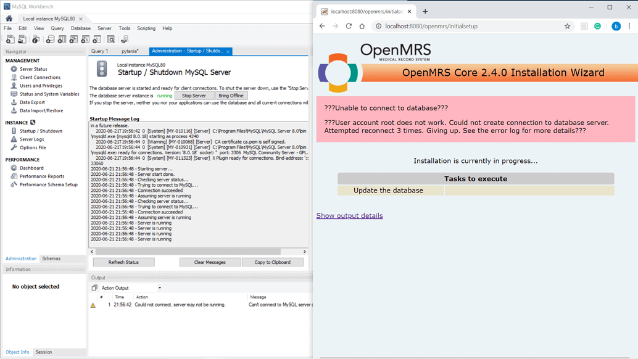Search database objects with magnifier icon
Viewport: 638px width, 359px height.
click(111, 39)
